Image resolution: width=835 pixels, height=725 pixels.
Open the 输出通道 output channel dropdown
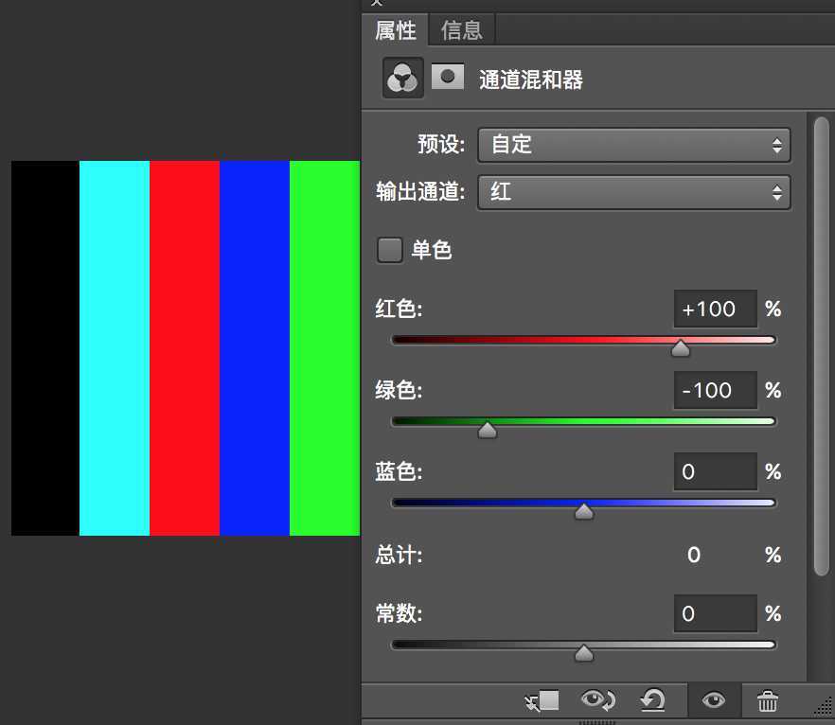coord(633,192)
